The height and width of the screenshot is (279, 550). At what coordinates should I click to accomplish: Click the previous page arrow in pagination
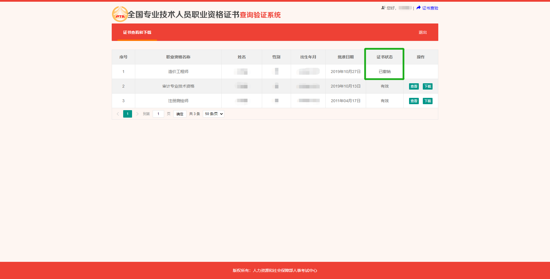(x=118, y=114)
